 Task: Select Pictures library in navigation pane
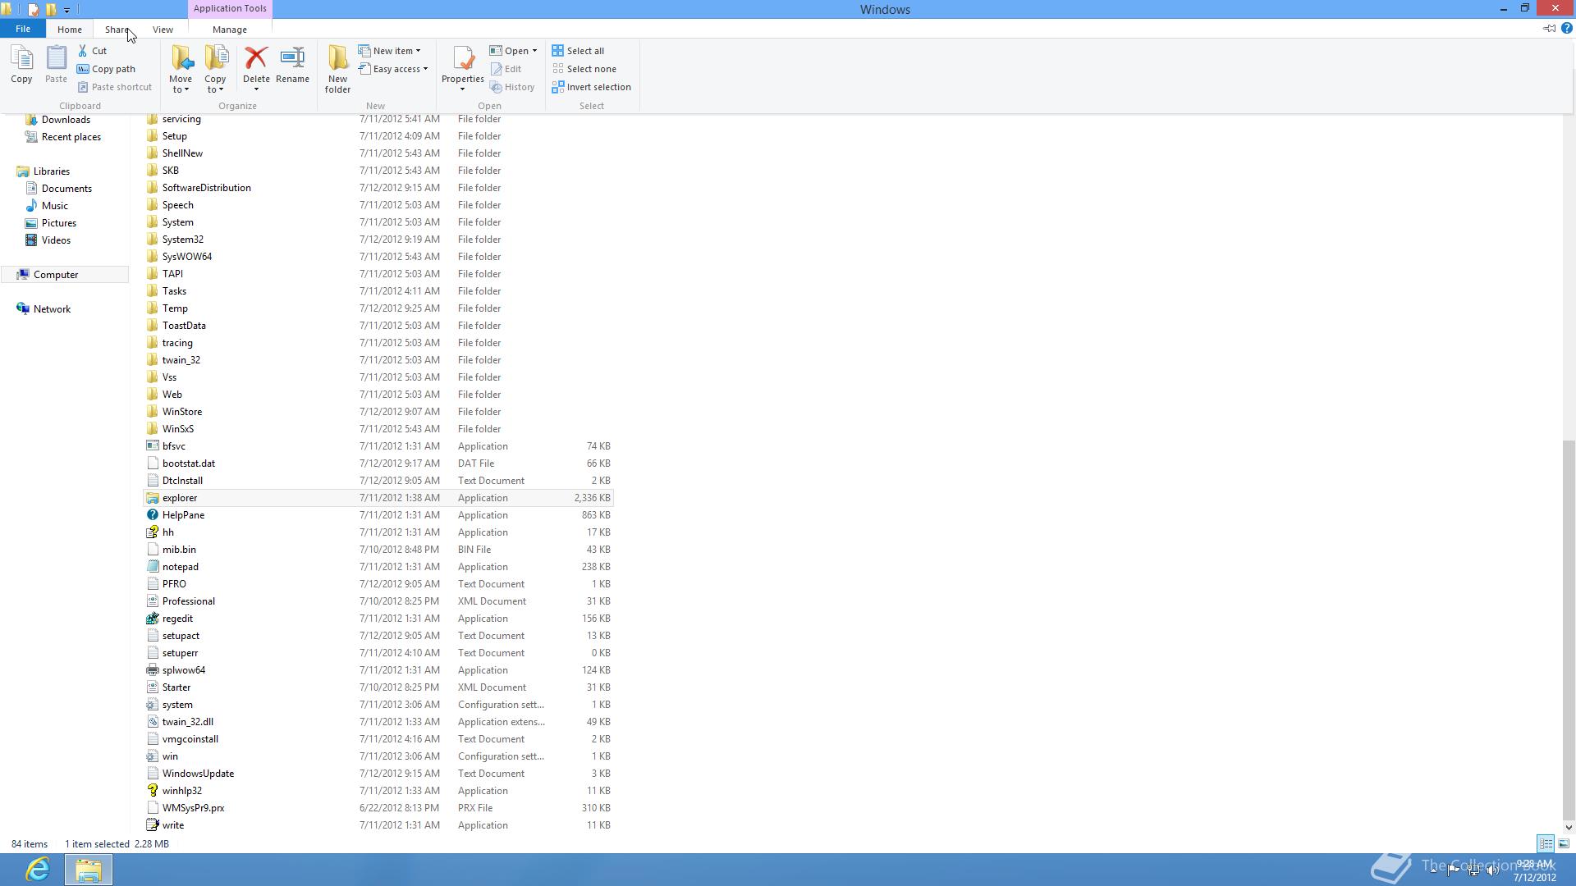[51, 223]
